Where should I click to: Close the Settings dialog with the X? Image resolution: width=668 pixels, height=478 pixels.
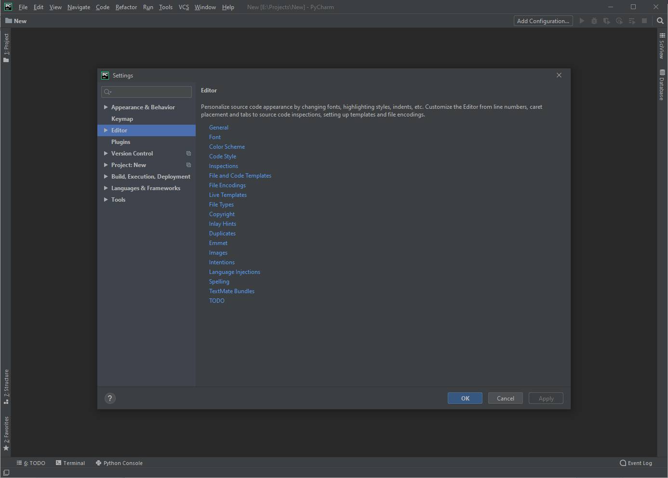[559, 75]
